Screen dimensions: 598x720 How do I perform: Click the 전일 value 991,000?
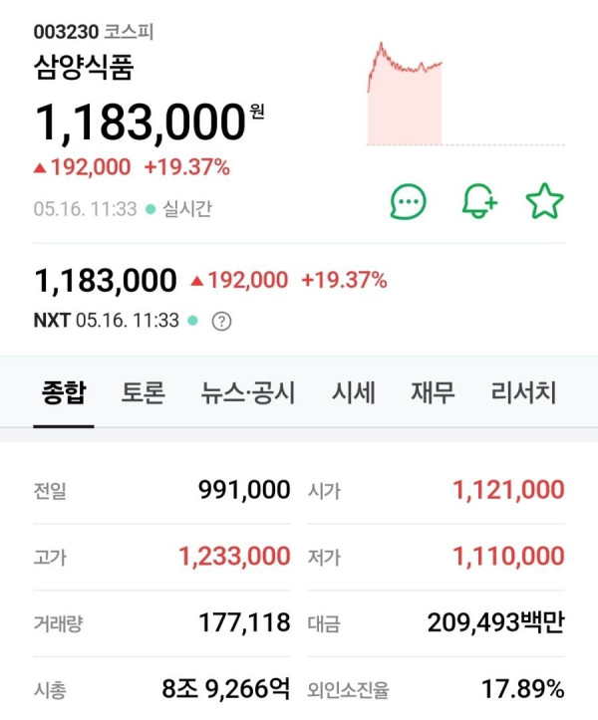[243, 490]
